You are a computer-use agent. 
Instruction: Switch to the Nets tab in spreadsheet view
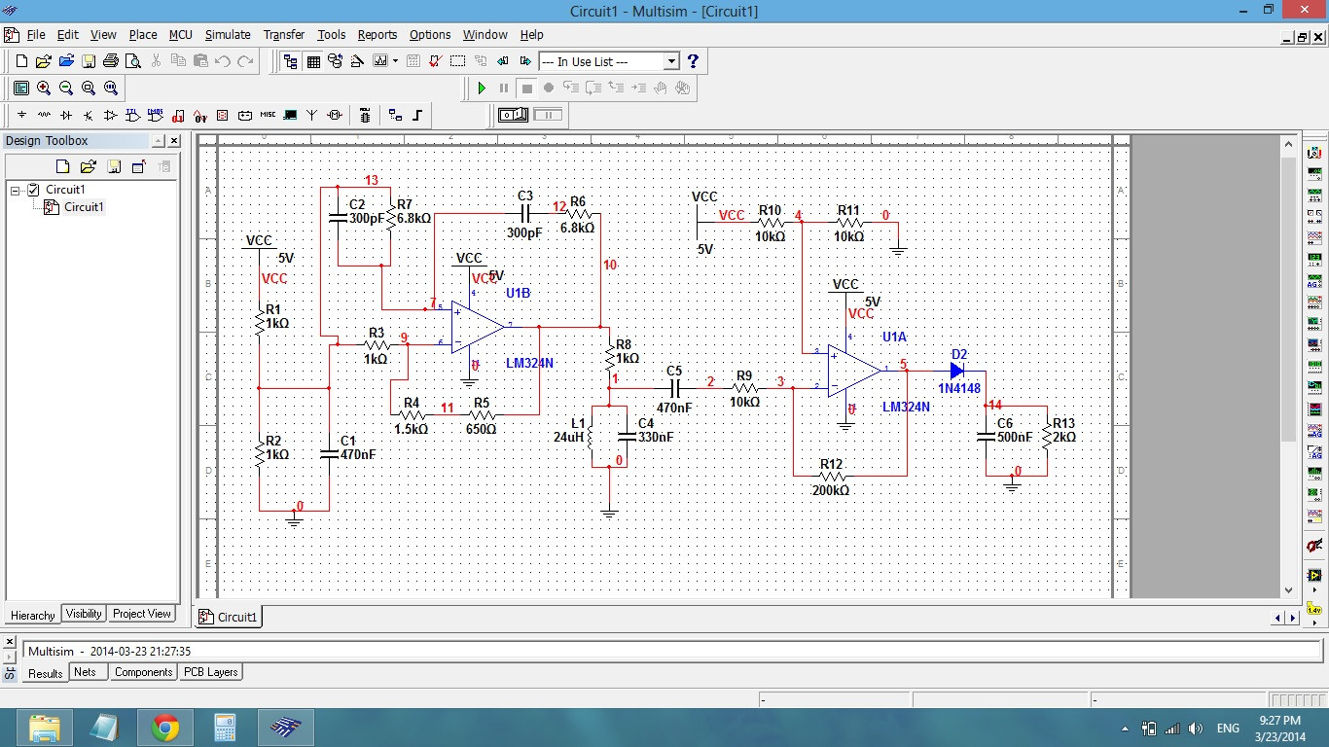click(87, 672)
